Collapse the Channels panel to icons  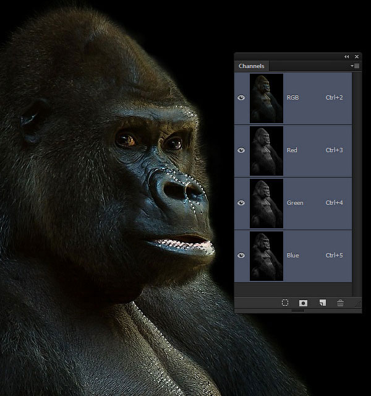(347, 57)
